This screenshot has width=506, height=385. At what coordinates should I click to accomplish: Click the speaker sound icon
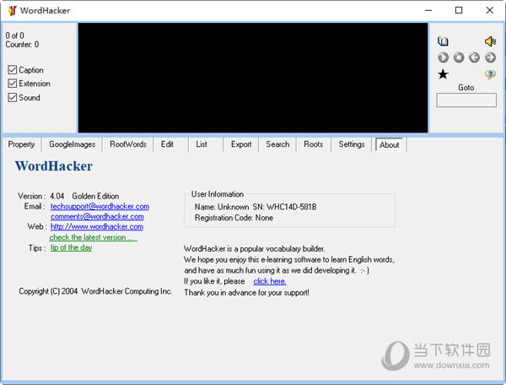[490, 41]
